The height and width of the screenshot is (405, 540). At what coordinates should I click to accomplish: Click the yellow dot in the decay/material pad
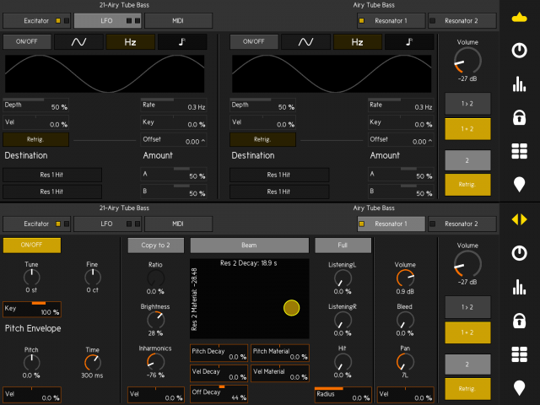[291, 308]
